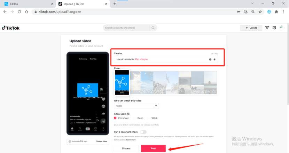Click the install app icon in address bar
Viewport: 289px width, 153px height.
tap(246, 12)
